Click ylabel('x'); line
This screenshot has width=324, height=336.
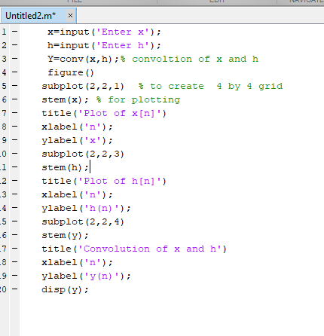(77, 141)
